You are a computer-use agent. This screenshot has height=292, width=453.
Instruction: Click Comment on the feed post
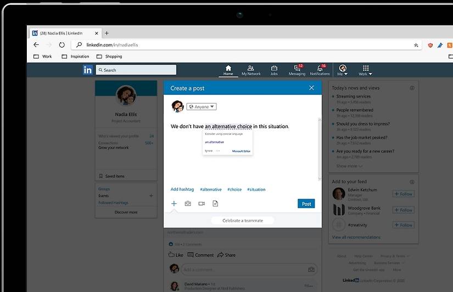(x=200, y=255)
